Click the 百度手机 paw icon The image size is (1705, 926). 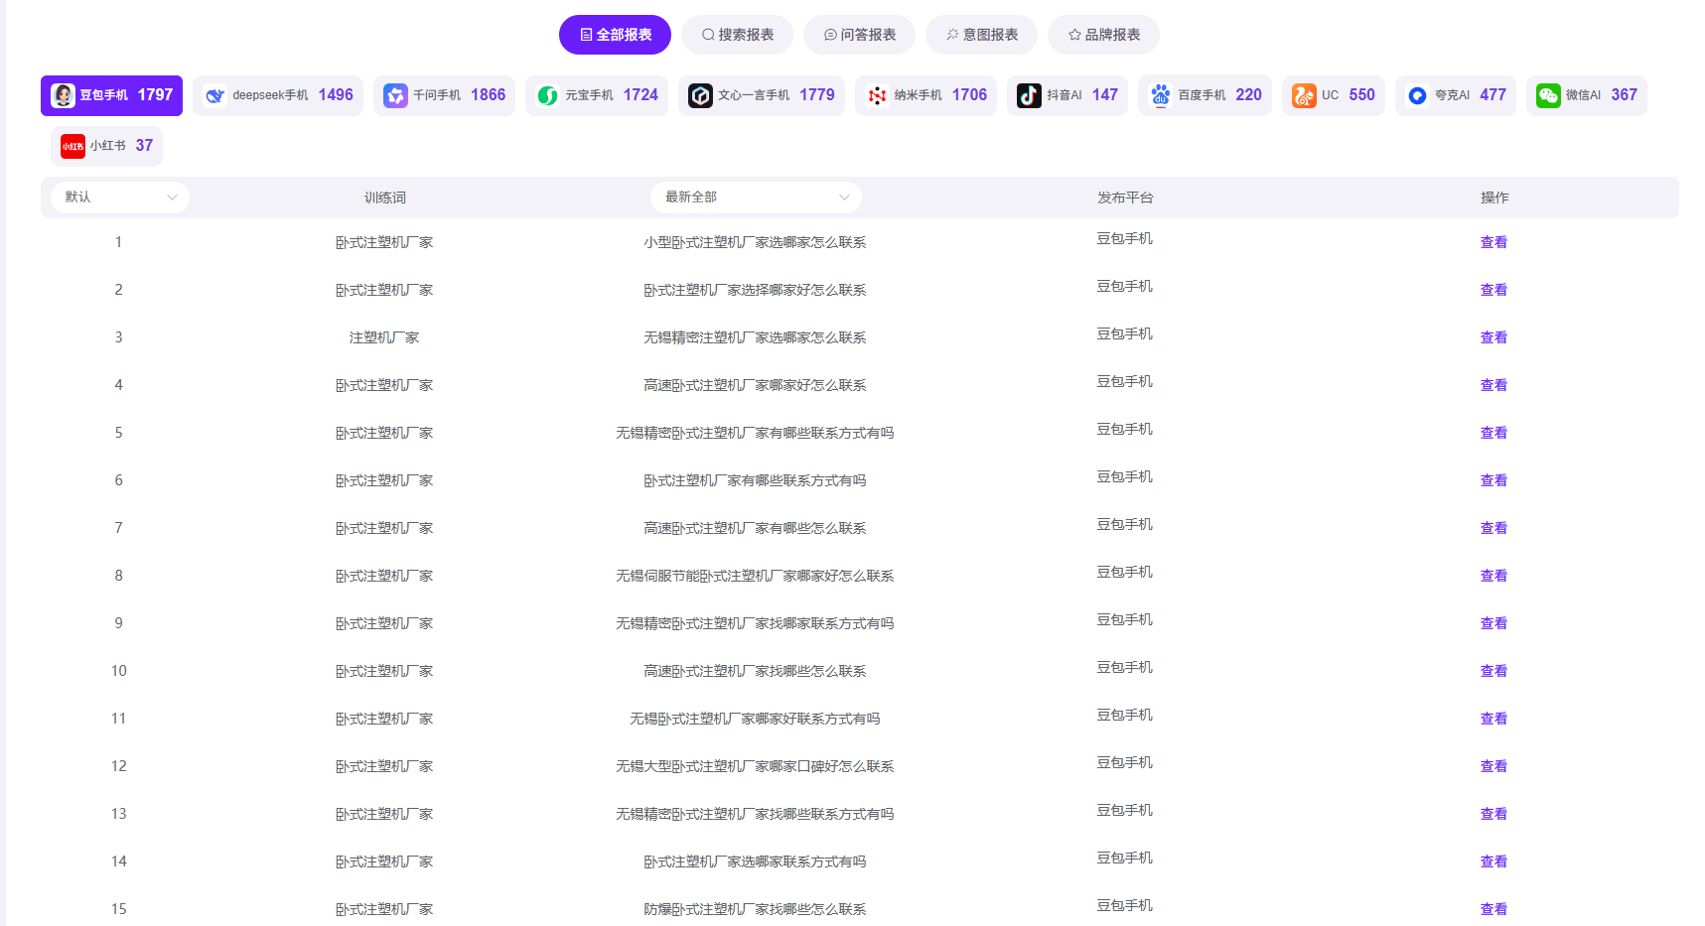coord(1161,95)
